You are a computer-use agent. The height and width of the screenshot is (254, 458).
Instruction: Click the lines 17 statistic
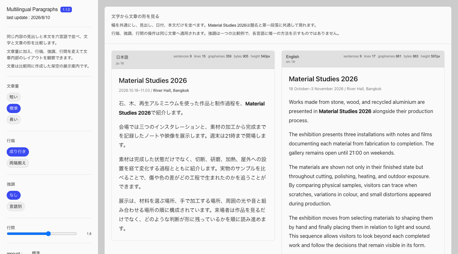[370, 56]
